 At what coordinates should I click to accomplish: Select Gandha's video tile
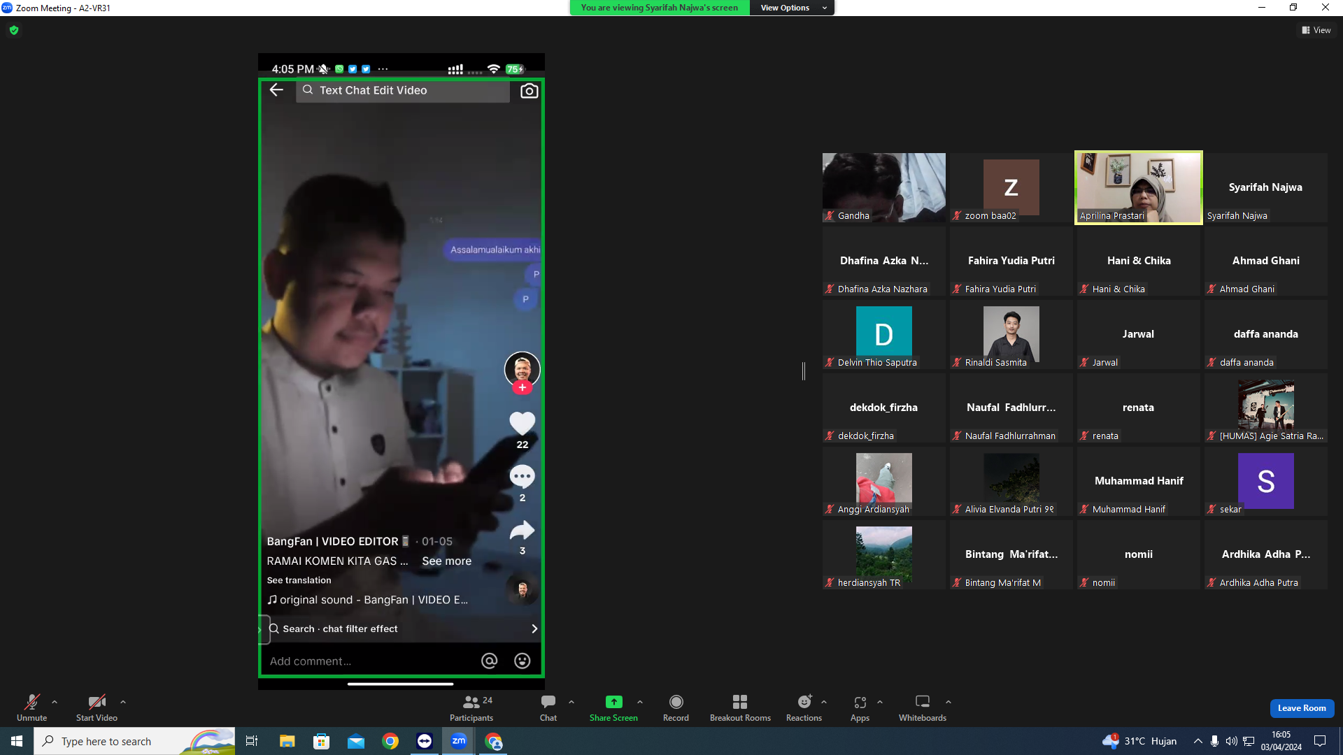pyautogui.click(x=884, y=188)
